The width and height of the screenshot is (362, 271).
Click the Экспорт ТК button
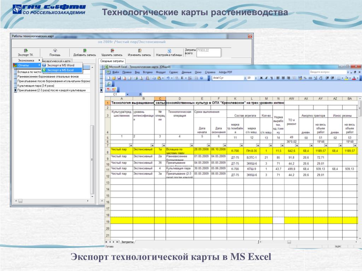click(25, 53)
